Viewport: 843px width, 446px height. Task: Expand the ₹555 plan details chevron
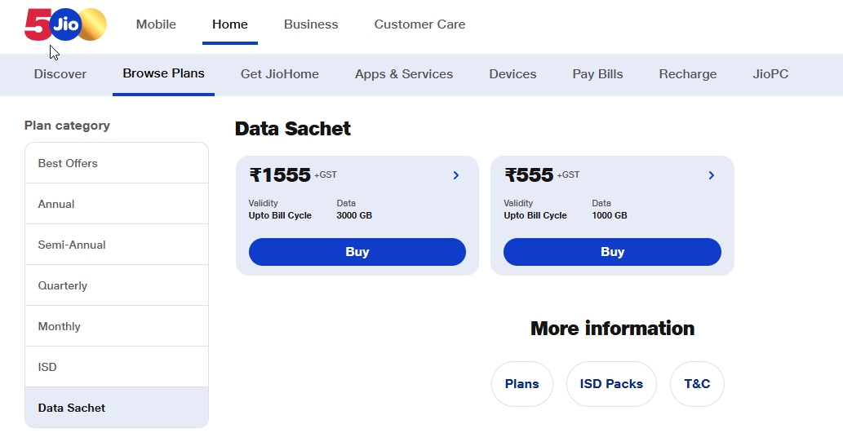pos(712,175)
